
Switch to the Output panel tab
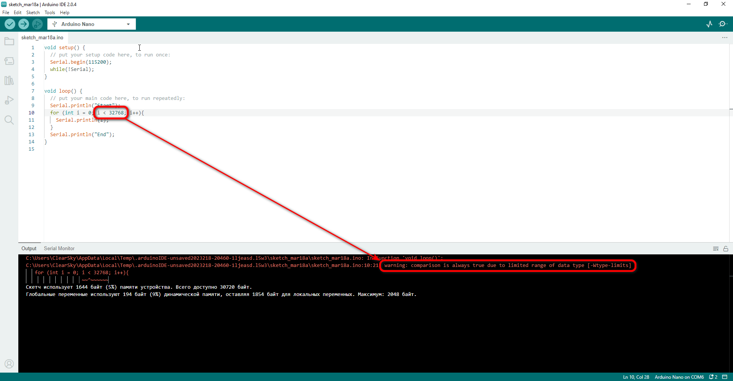point(29,248)
